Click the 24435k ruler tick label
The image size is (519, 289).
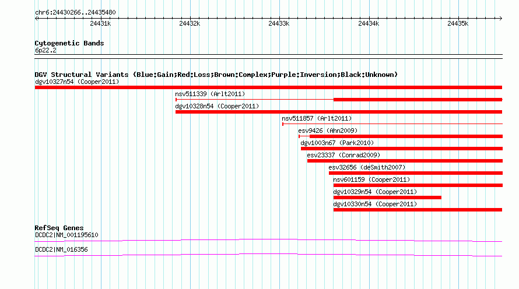pyautogui.click(x=458, y=23)
